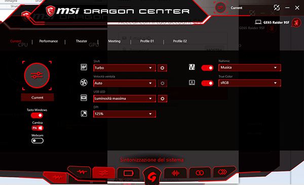Turn off the True Color toggle
The height and width of the screenshot is (185, 304).
point(207,83)
